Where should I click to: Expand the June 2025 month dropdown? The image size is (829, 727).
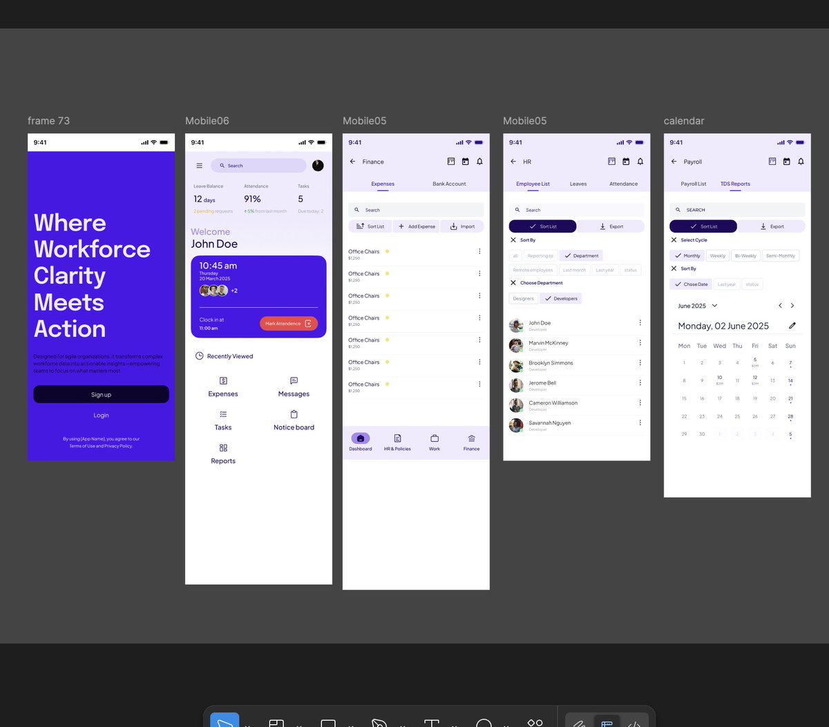(698, 306)
